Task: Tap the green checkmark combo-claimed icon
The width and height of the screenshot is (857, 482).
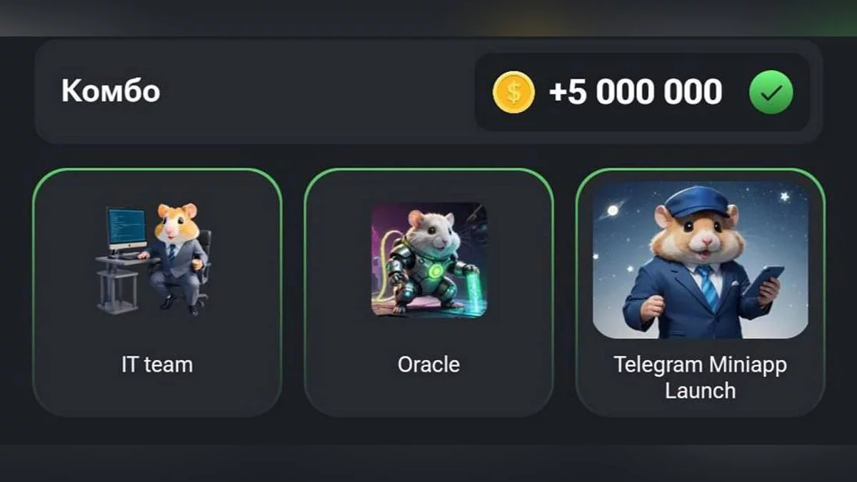Action: click(x=771, y=92)
